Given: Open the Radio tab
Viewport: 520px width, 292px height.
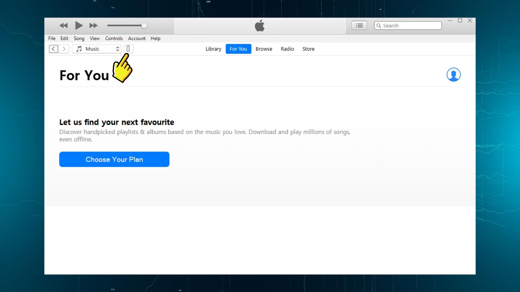Looking at the screenshot, I should (287, 49).
